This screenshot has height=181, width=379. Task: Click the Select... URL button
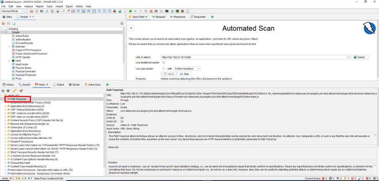coord(360,57)
